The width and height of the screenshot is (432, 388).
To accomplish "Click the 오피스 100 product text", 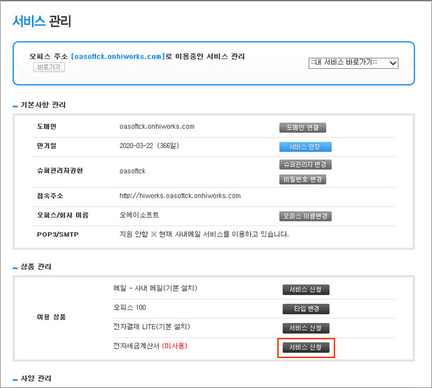I will pyautogui.click(x=130, y=307).
